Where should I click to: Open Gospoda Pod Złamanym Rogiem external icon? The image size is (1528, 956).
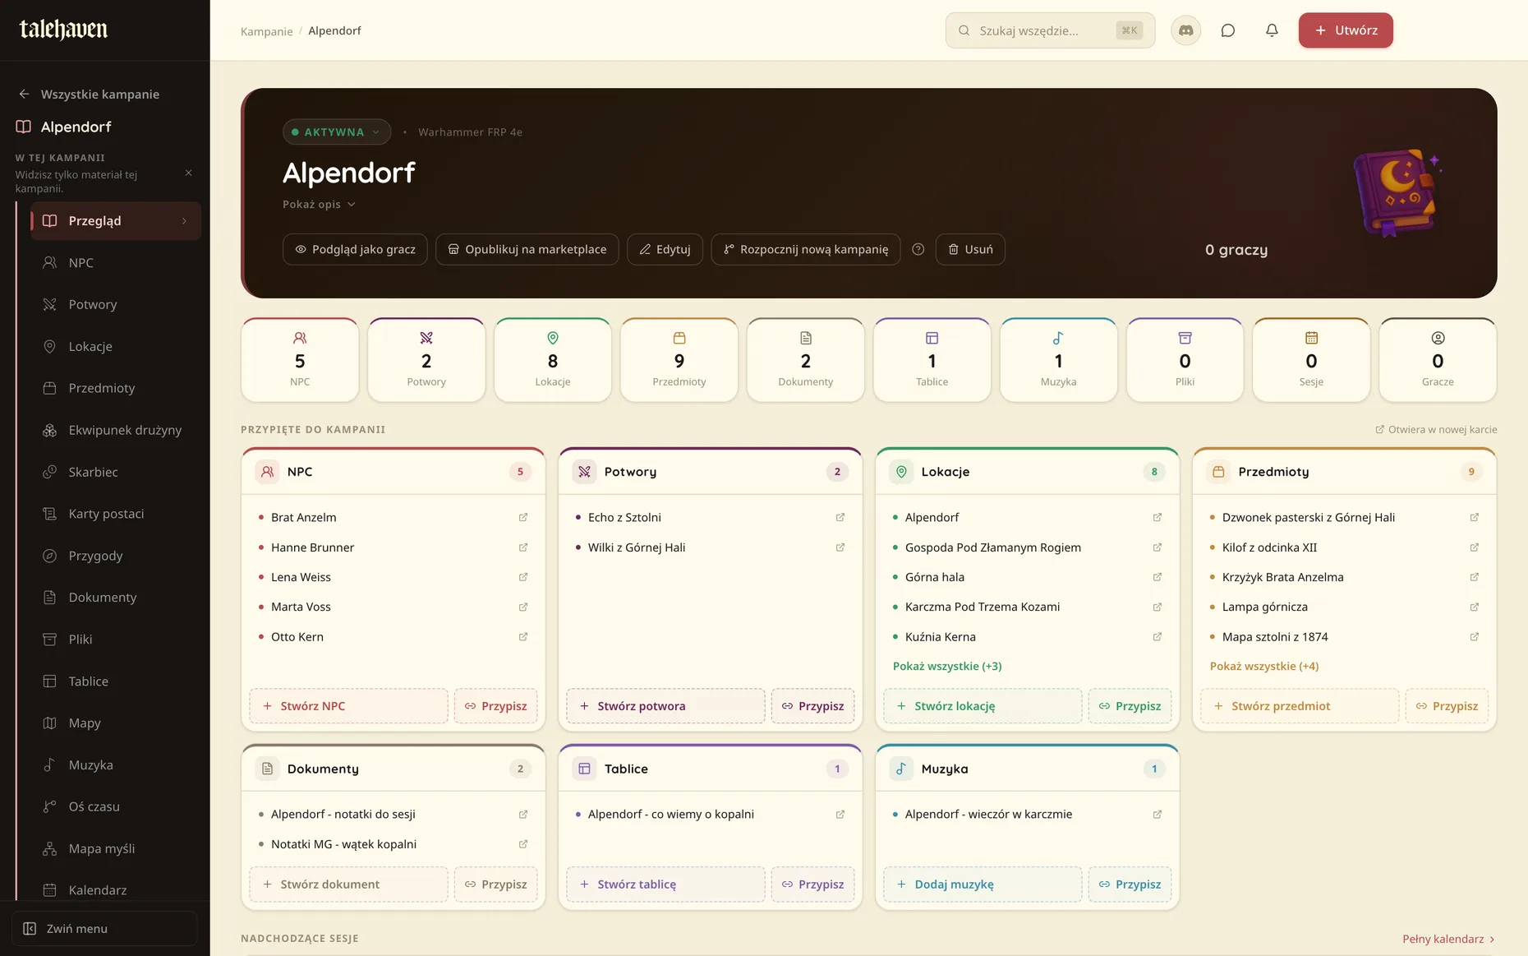coord(1158,547)
